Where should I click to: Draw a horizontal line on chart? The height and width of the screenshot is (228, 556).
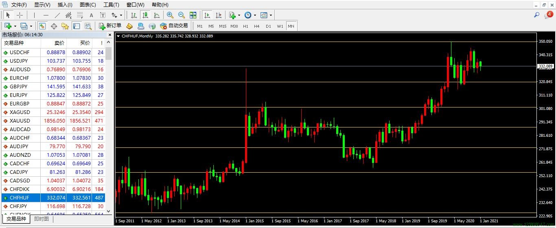click(46, 15)
